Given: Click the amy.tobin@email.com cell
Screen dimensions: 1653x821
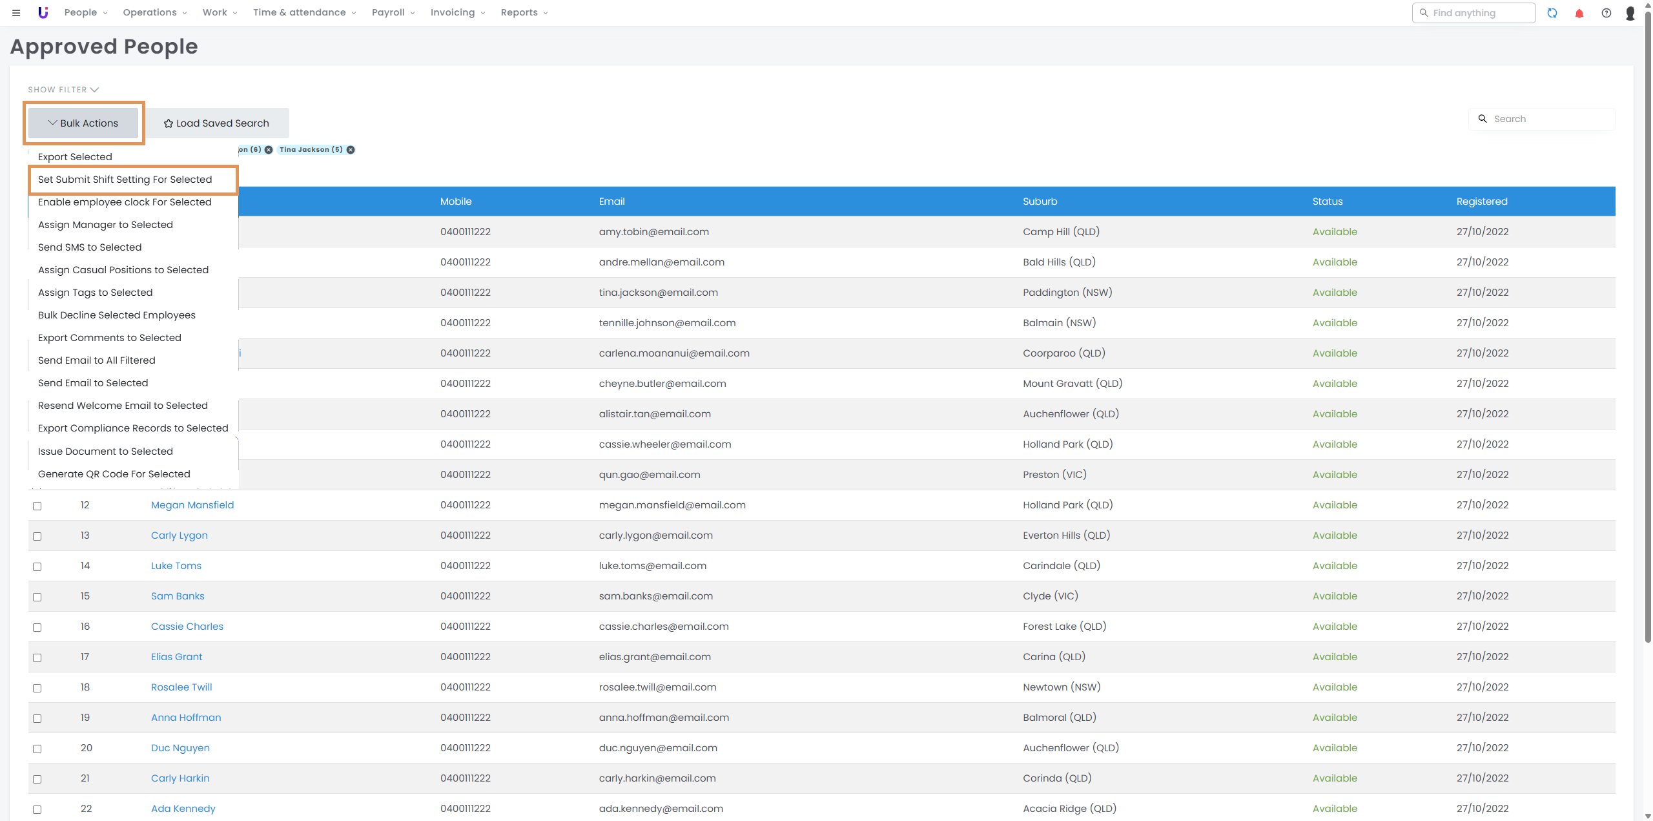Looking at the screenshot, I should (x=653, y=232).
